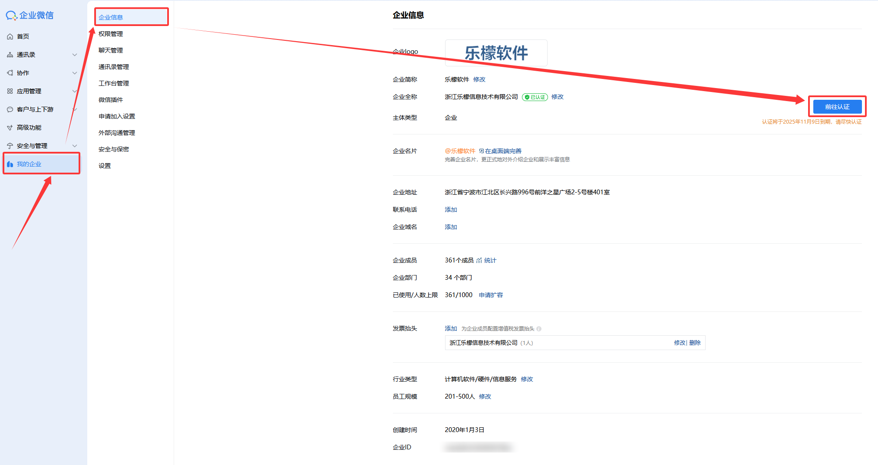This screenshot has width=878, height=465.
Task: Click the @乐檬软件 business card link
Action: point(460,151)
